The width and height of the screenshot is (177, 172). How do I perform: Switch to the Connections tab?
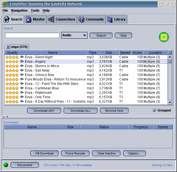(x=62, y=19)
